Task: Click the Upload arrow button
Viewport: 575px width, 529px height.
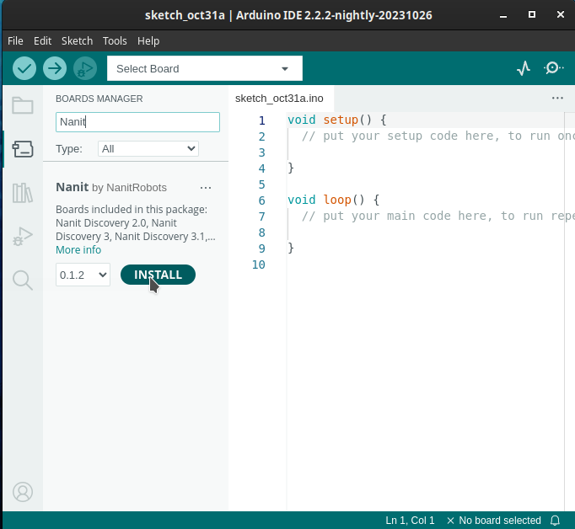Action: click(x=55, y=68)
